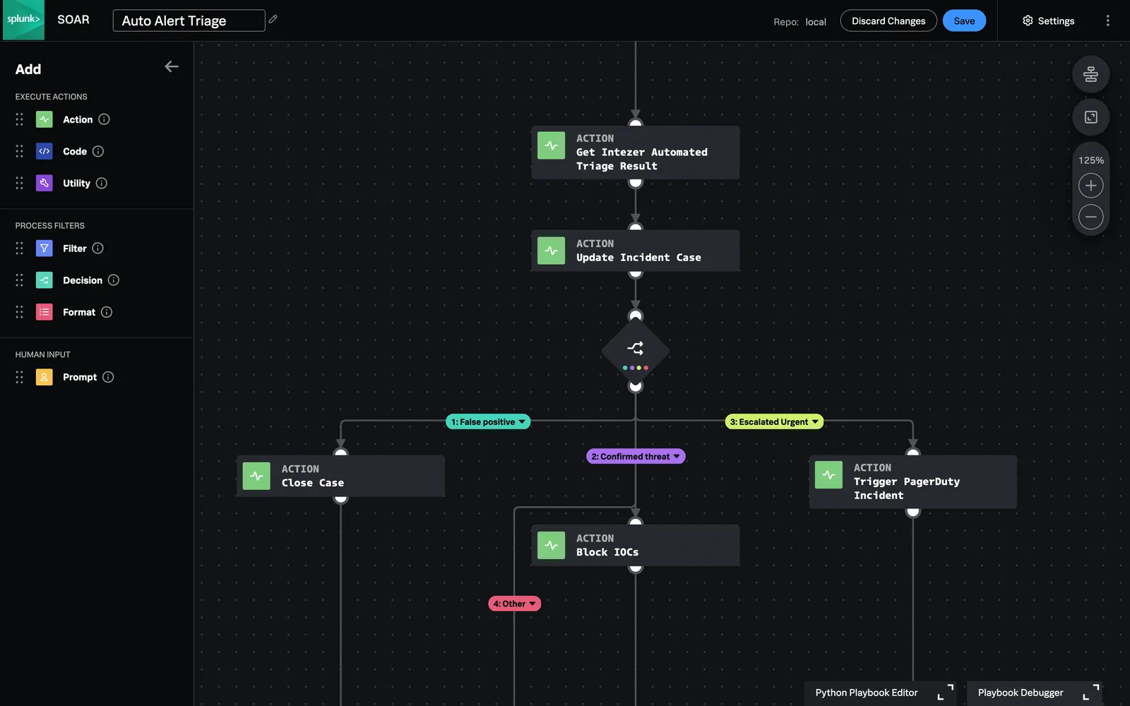Select the Code block icon in sidebar
Viewport: 1130px width, 706px height.
click(x=44, y=151)
